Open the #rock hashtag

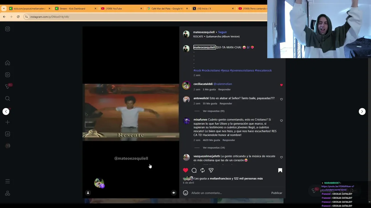(x=197, y=70)
